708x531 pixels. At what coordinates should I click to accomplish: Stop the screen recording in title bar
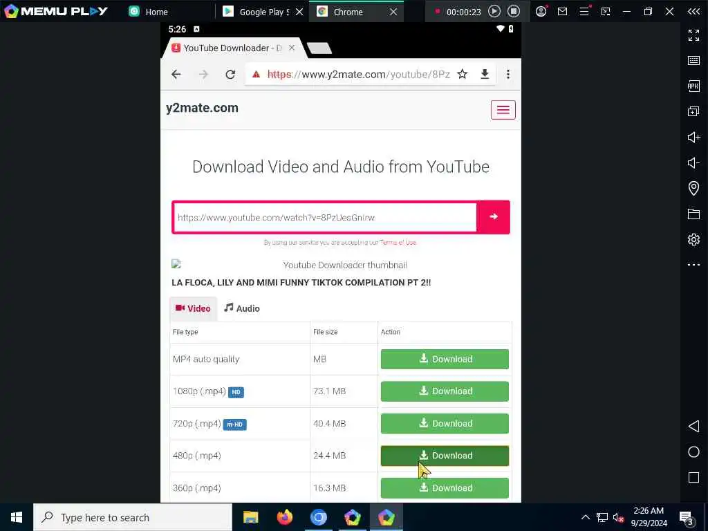(514, 11)
